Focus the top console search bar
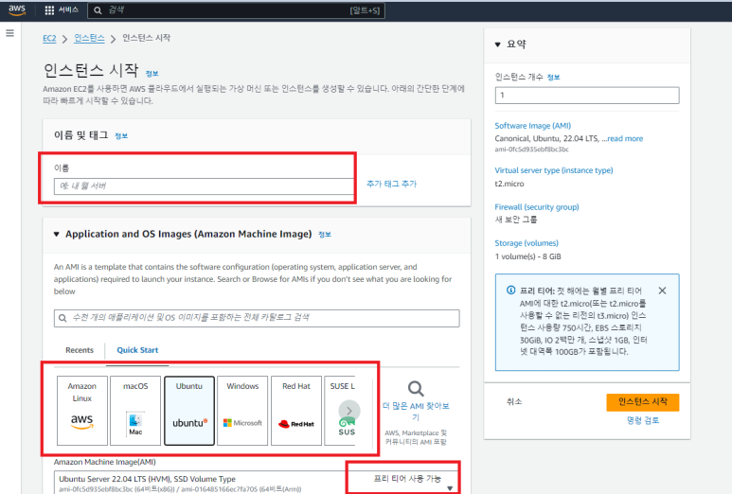The image size is (732, 494). (x=236, y=10)
